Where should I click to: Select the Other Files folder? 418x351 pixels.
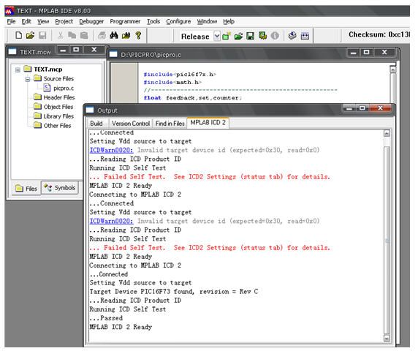[x=57, y=125]
